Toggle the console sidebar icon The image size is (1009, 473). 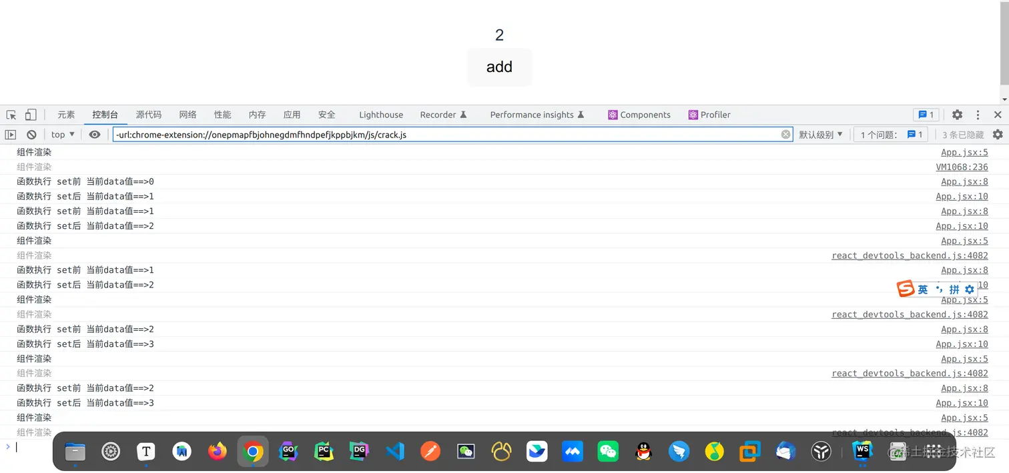(11, 135)
